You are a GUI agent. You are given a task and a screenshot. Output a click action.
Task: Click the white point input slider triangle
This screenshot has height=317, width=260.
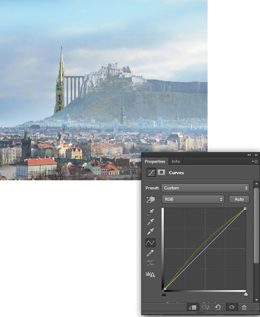pyautogui.click(x=246, y=294)
